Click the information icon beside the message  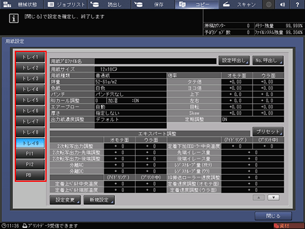(x=14, y=18)
